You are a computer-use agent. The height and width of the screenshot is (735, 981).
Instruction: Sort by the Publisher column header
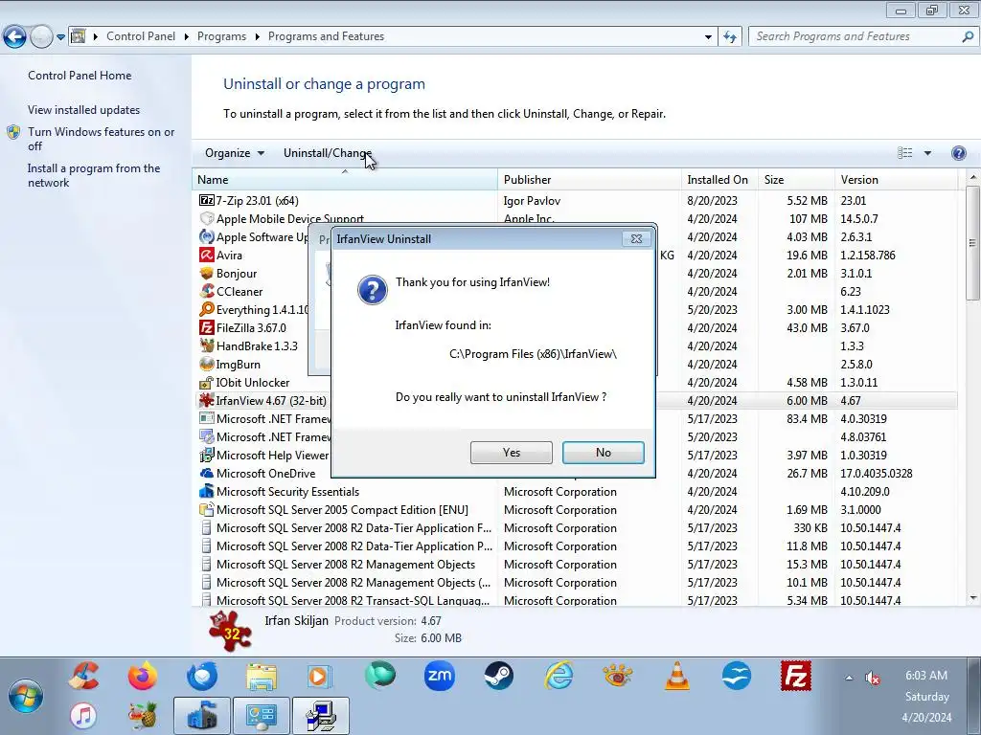click(x=589, y=179)
